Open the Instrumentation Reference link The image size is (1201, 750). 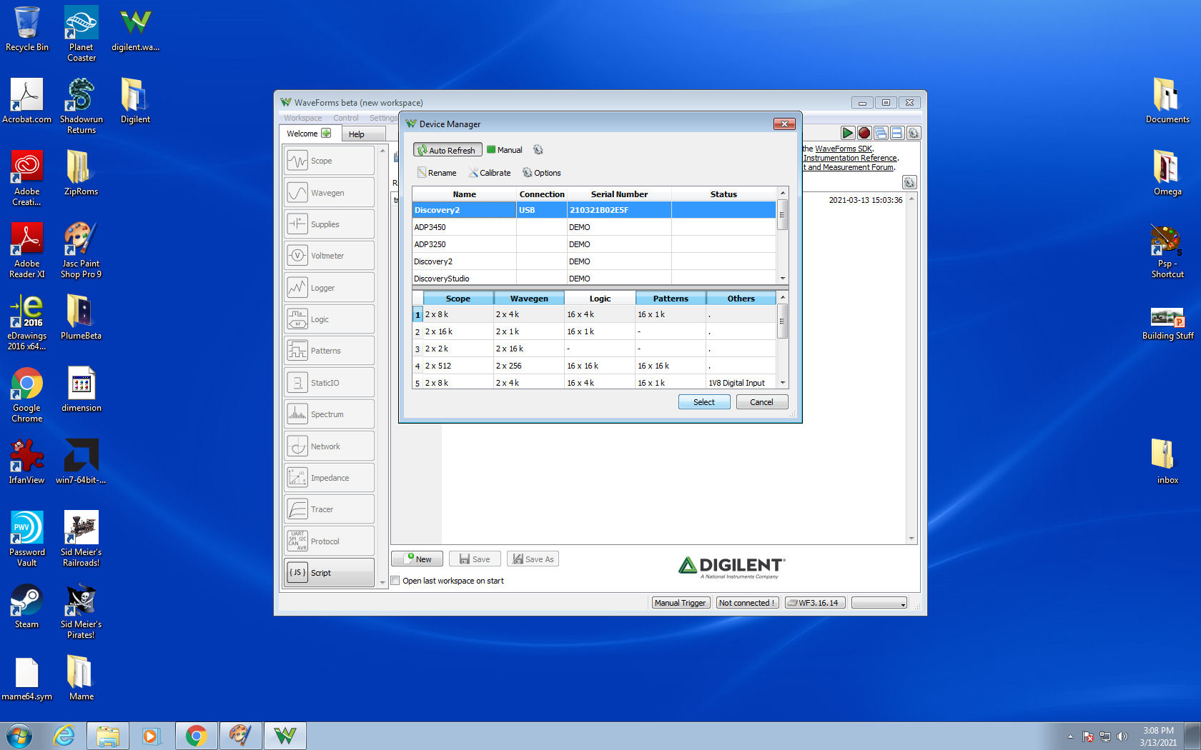tap(849, 158)
